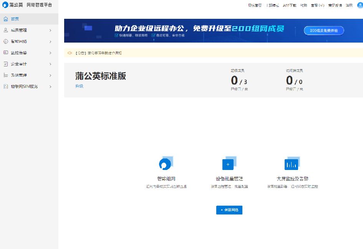Click the announcement speaker icon
The width and height of the screenshot is (363, 249).
tap(70, 53)
